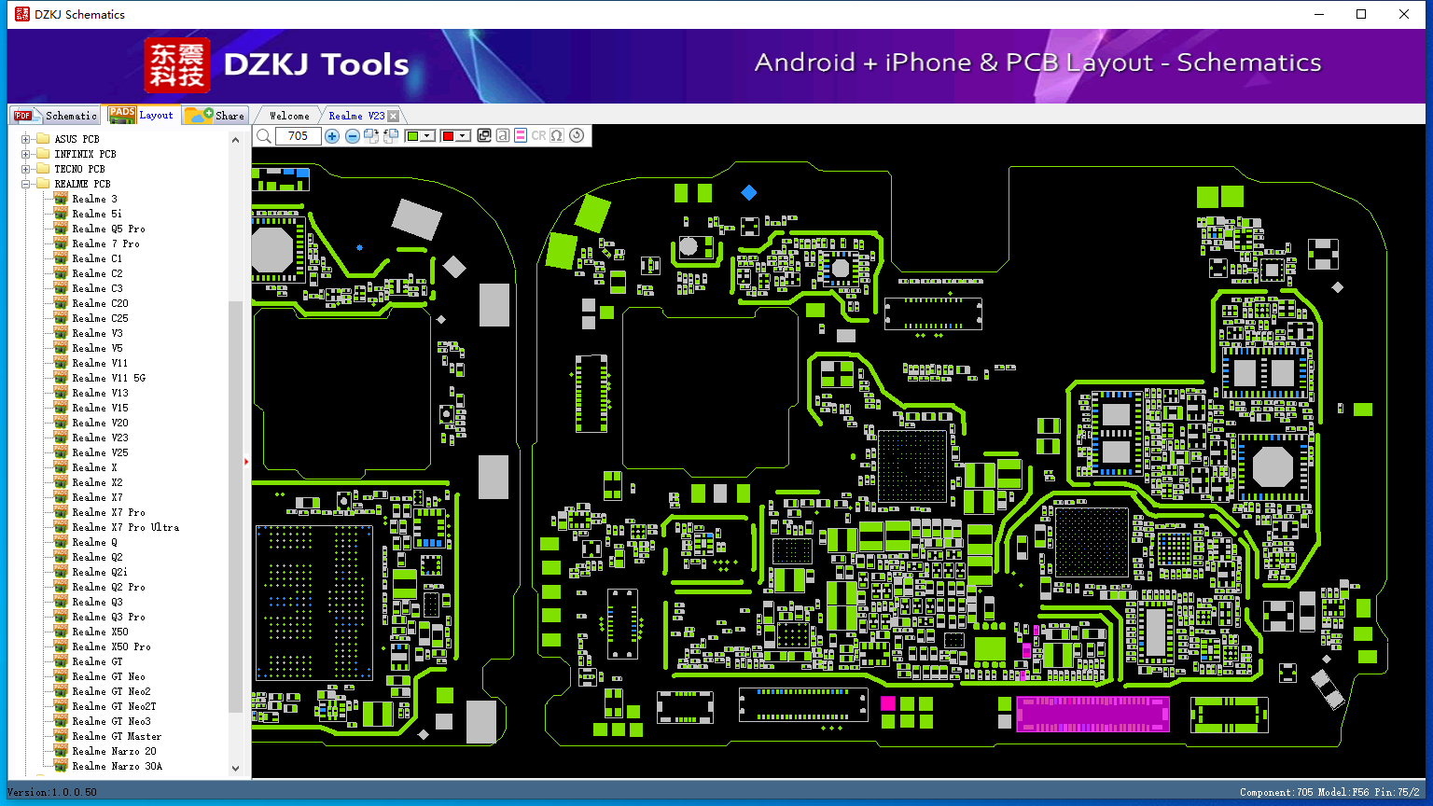Viewport: 1433px width, 806px height.
Task: Click the blue diamond marker on the board
Action: point(748,192)
